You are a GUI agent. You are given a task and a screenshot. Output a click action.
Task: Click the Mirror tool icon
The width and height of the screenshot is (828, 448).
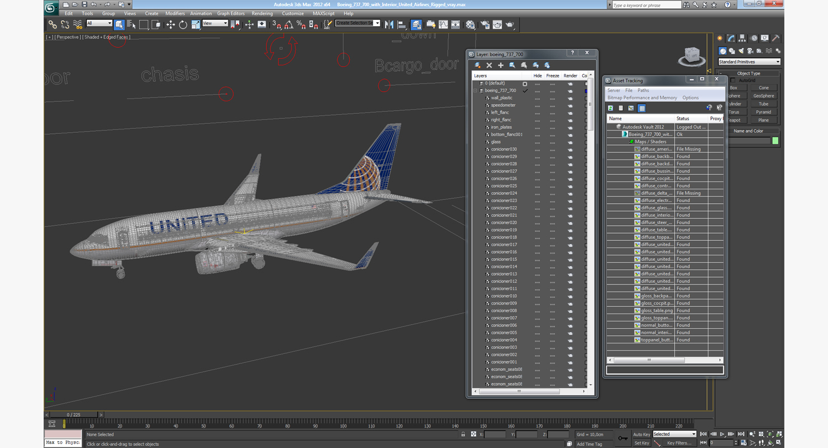point(389,25)
